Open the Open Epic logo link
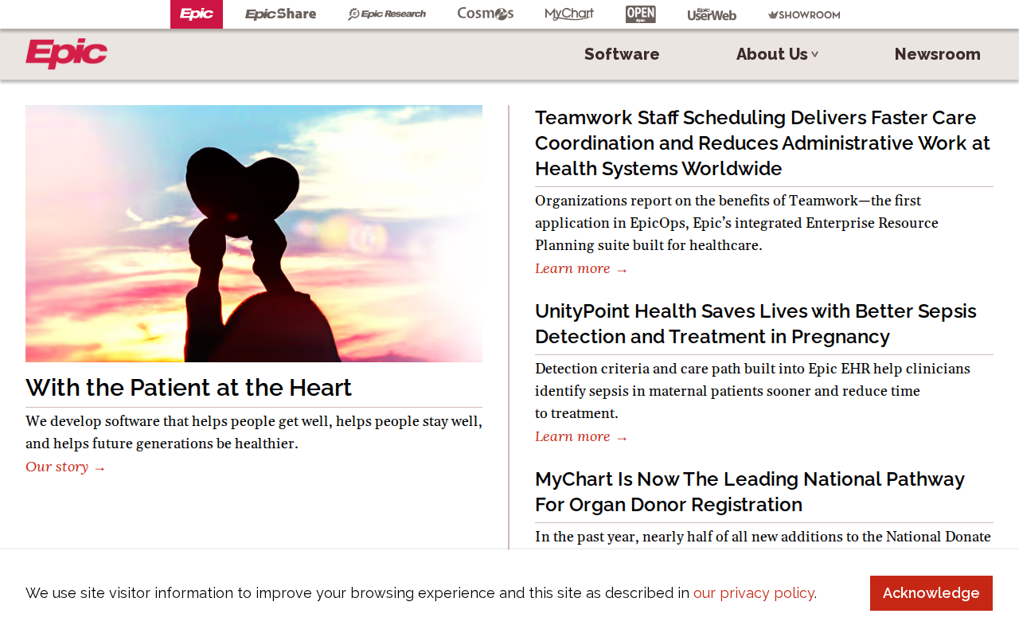1019x637 pixels. 641,14
